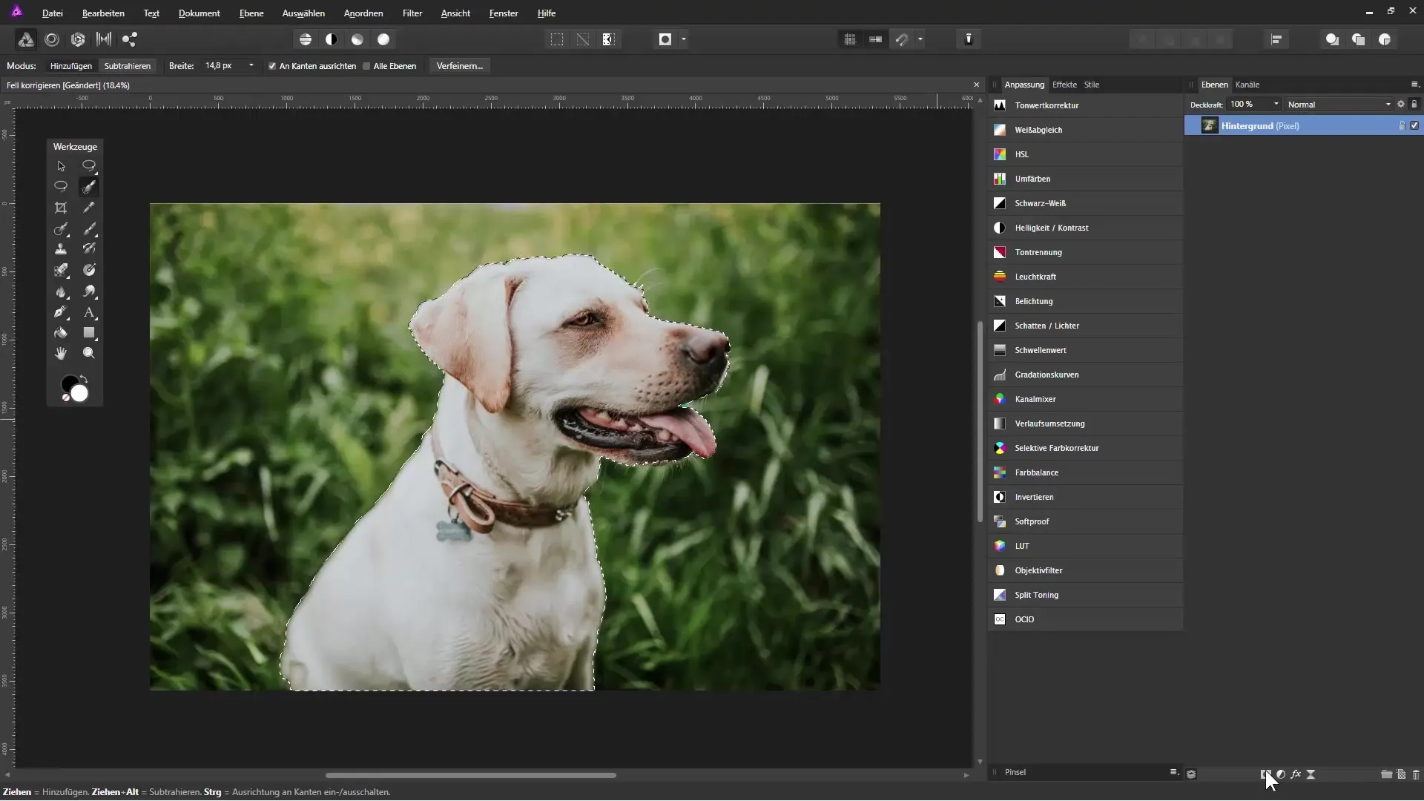This screenshot has height=801, width=1424.
Task: Toggle visibility of Hintergrund layer
Action: [1414, 126]
